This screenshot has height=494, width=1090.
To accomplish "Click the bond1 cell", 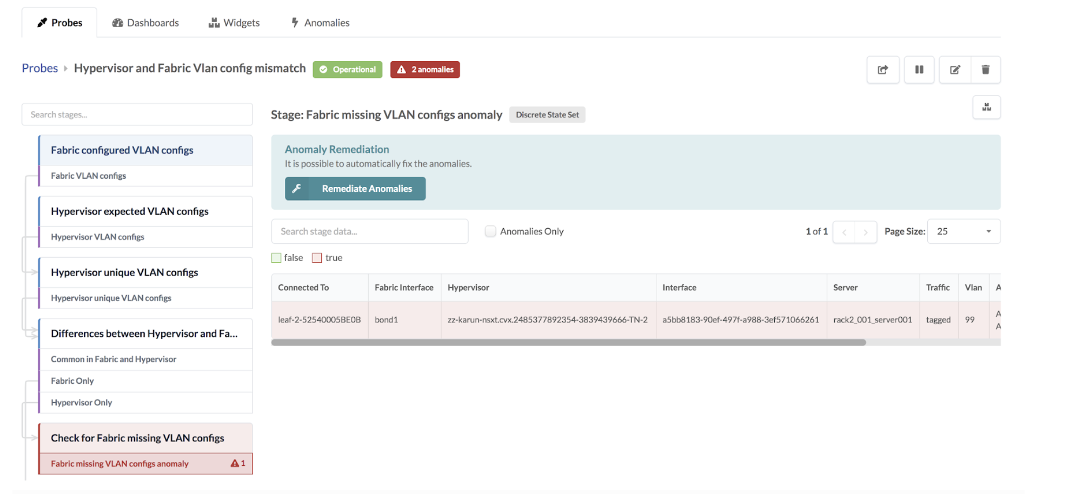I will tap(404, 320).
